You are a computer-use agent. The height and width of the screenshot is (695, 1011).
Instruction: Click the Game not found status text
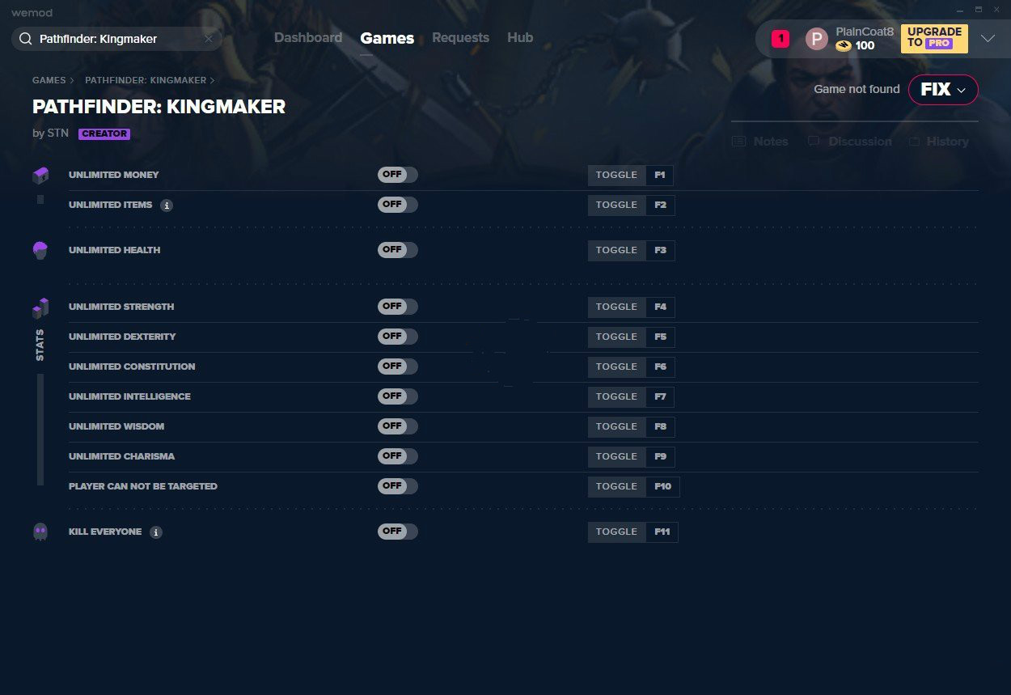tap(857, 89)
